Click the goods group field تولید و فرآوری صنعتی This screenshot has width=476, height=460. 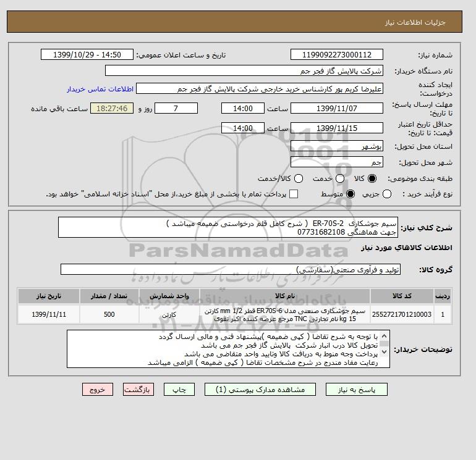click(231, 269)
